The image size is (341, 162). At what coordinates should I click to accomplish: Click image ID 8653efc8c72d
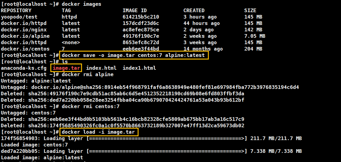[x=141, y=42]
